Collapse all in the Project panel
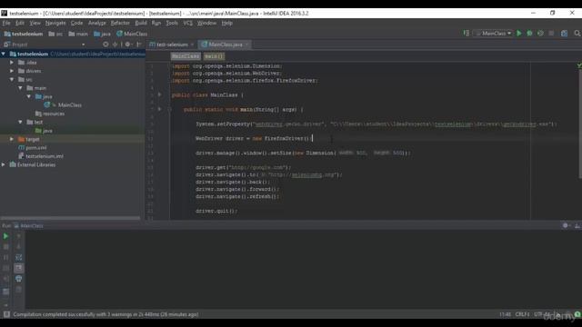582x327 pixels. (x=115, y=45)
